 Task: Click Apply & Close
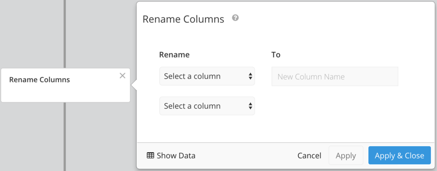tap(399, 155)
